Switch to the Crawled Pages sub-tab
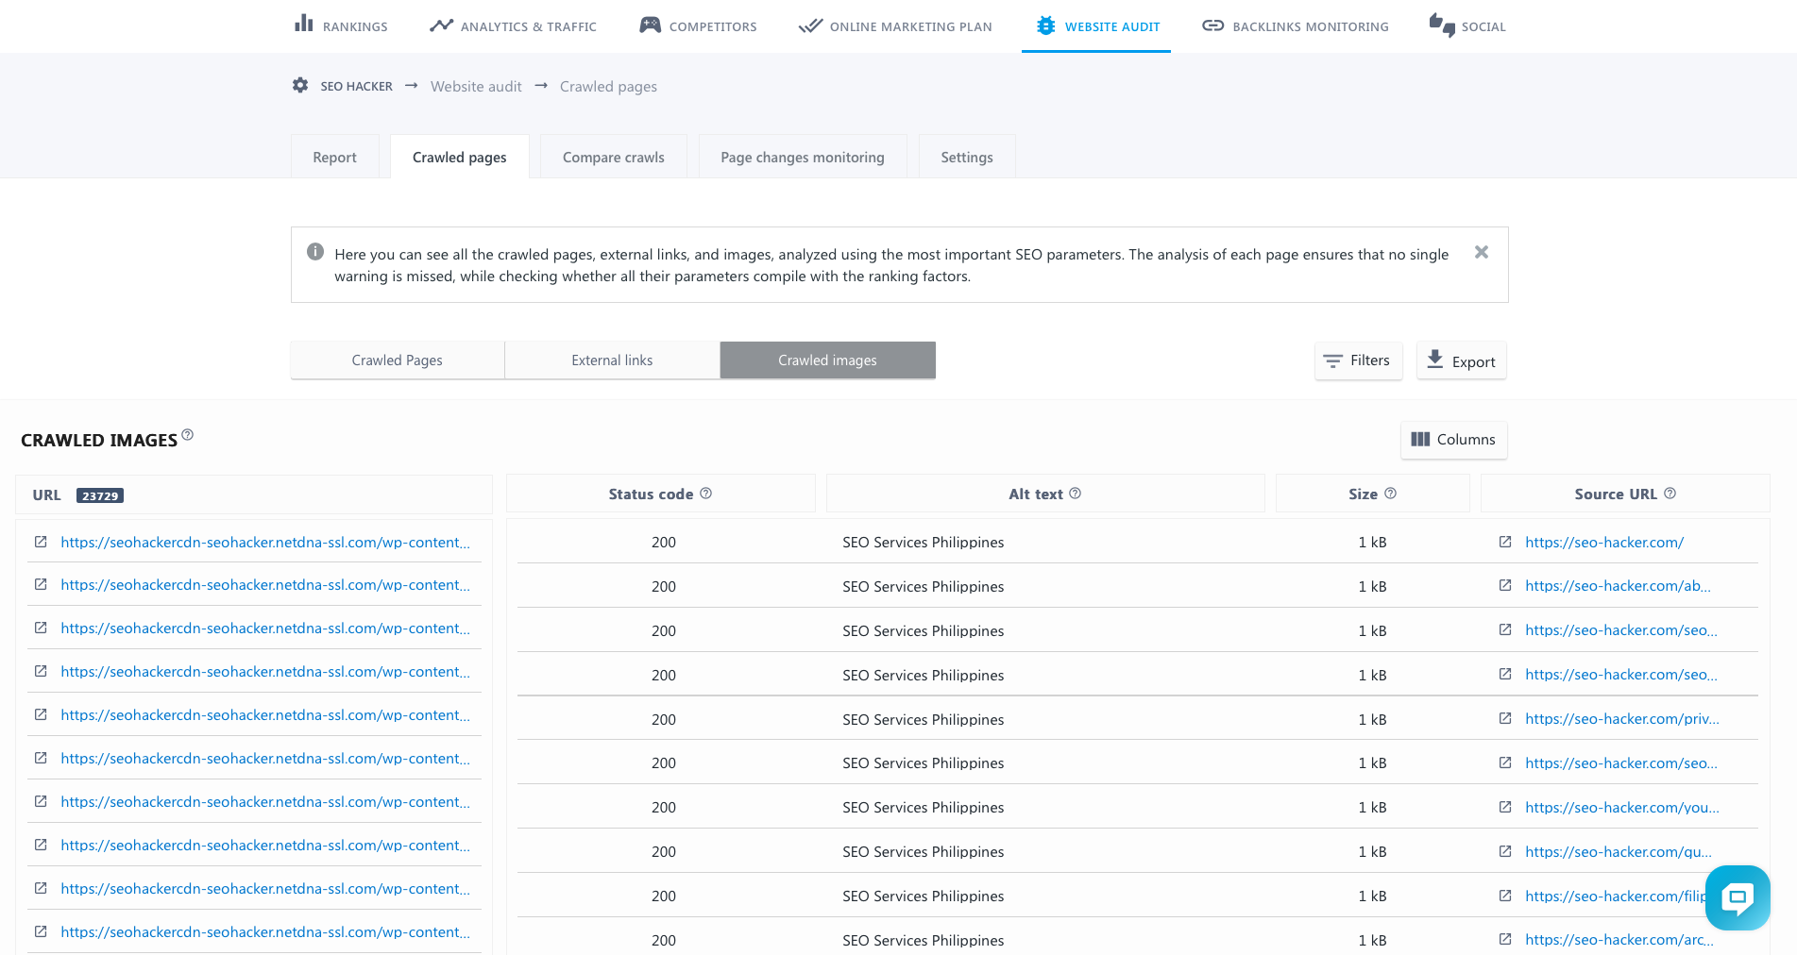The image size is (1797, 955). pos(397,360)
